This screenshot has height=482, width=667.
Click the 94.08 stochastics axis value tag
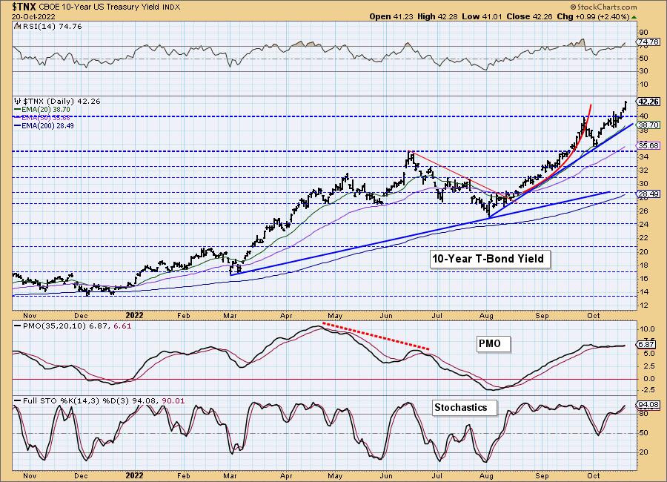point(648,405)
